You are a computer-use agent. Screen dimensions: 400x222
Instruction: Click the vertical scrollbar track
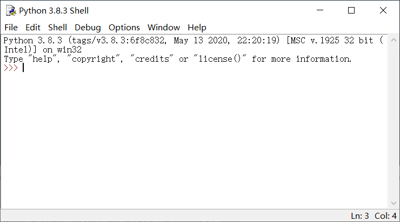click(x=394, y=122)
